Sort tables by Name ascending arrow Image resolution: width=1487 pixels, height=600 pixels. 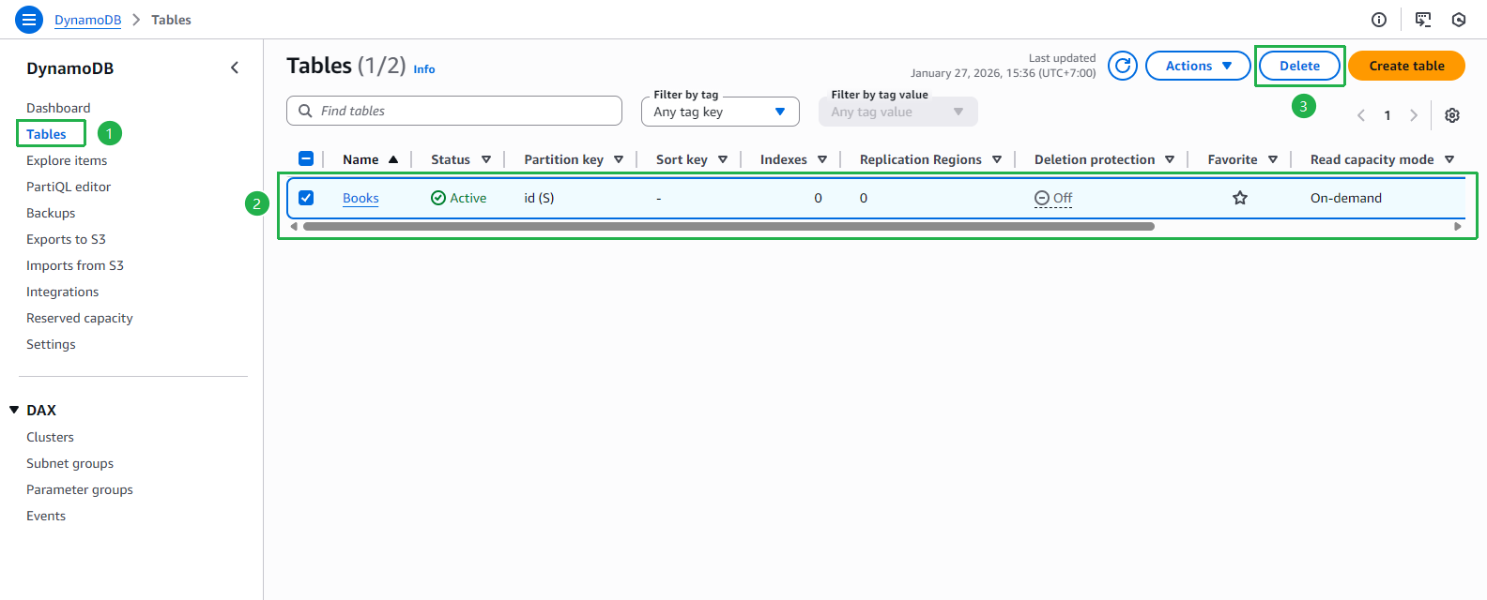[x=393, y=159]
